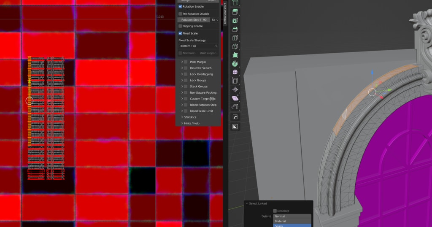This screenshot has height=227, width=432.
Task: Select the Spin tool
Action: [x=235, y=64]
